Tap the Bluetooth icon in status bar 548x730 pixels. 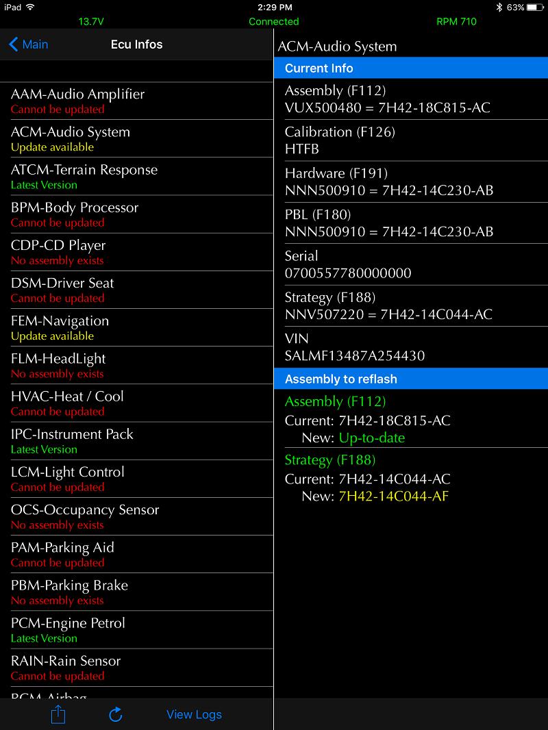(499, 8)
